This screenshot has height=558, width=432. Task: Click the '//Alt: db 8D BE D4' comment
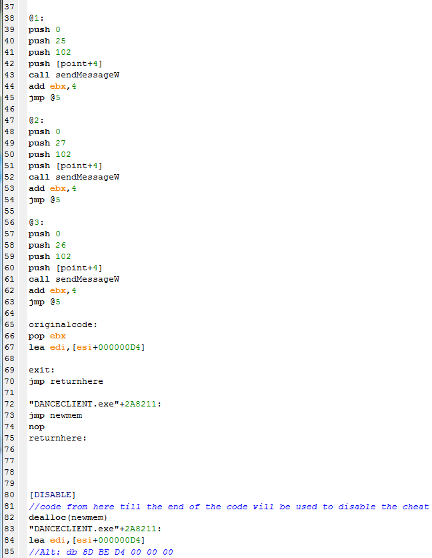100,552
